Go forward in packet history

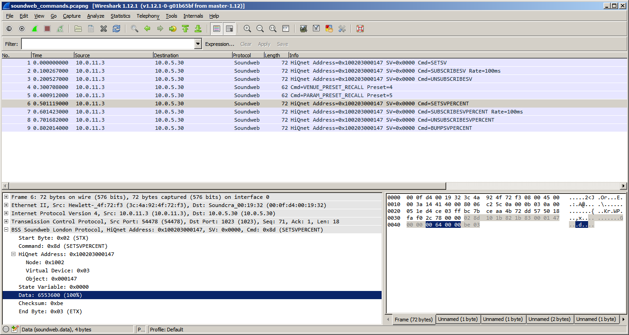click(x=160, y=29)
